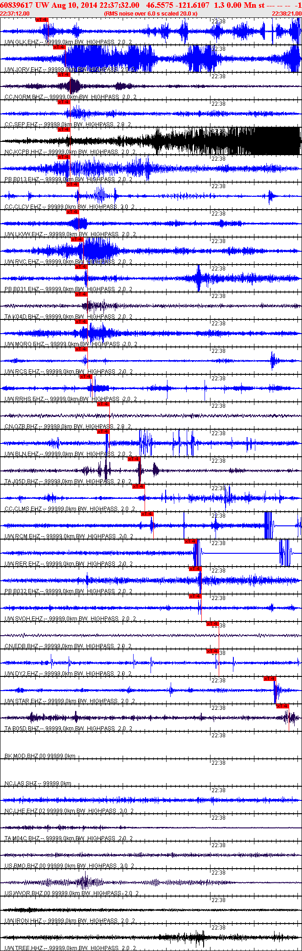Click the event ID 60839617 in header
Screen dimensions: 302x951
(16, 5)
